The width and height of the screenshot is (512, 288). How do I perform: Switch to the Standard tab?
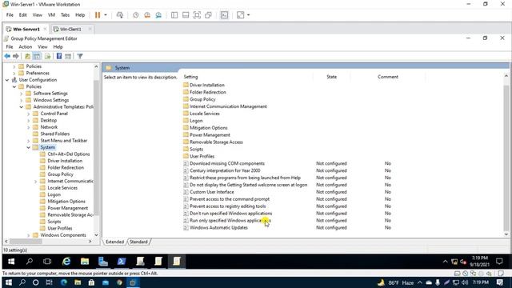point(138,242)
